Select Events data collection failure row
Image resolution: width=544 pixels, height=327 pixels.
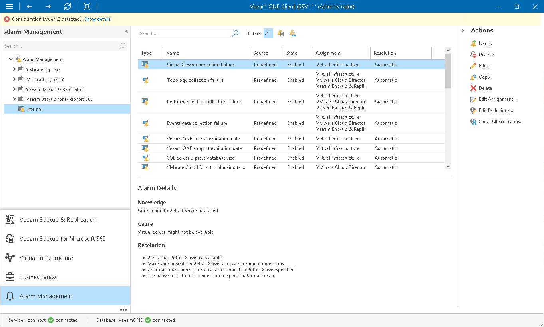(x=291, y=123)
